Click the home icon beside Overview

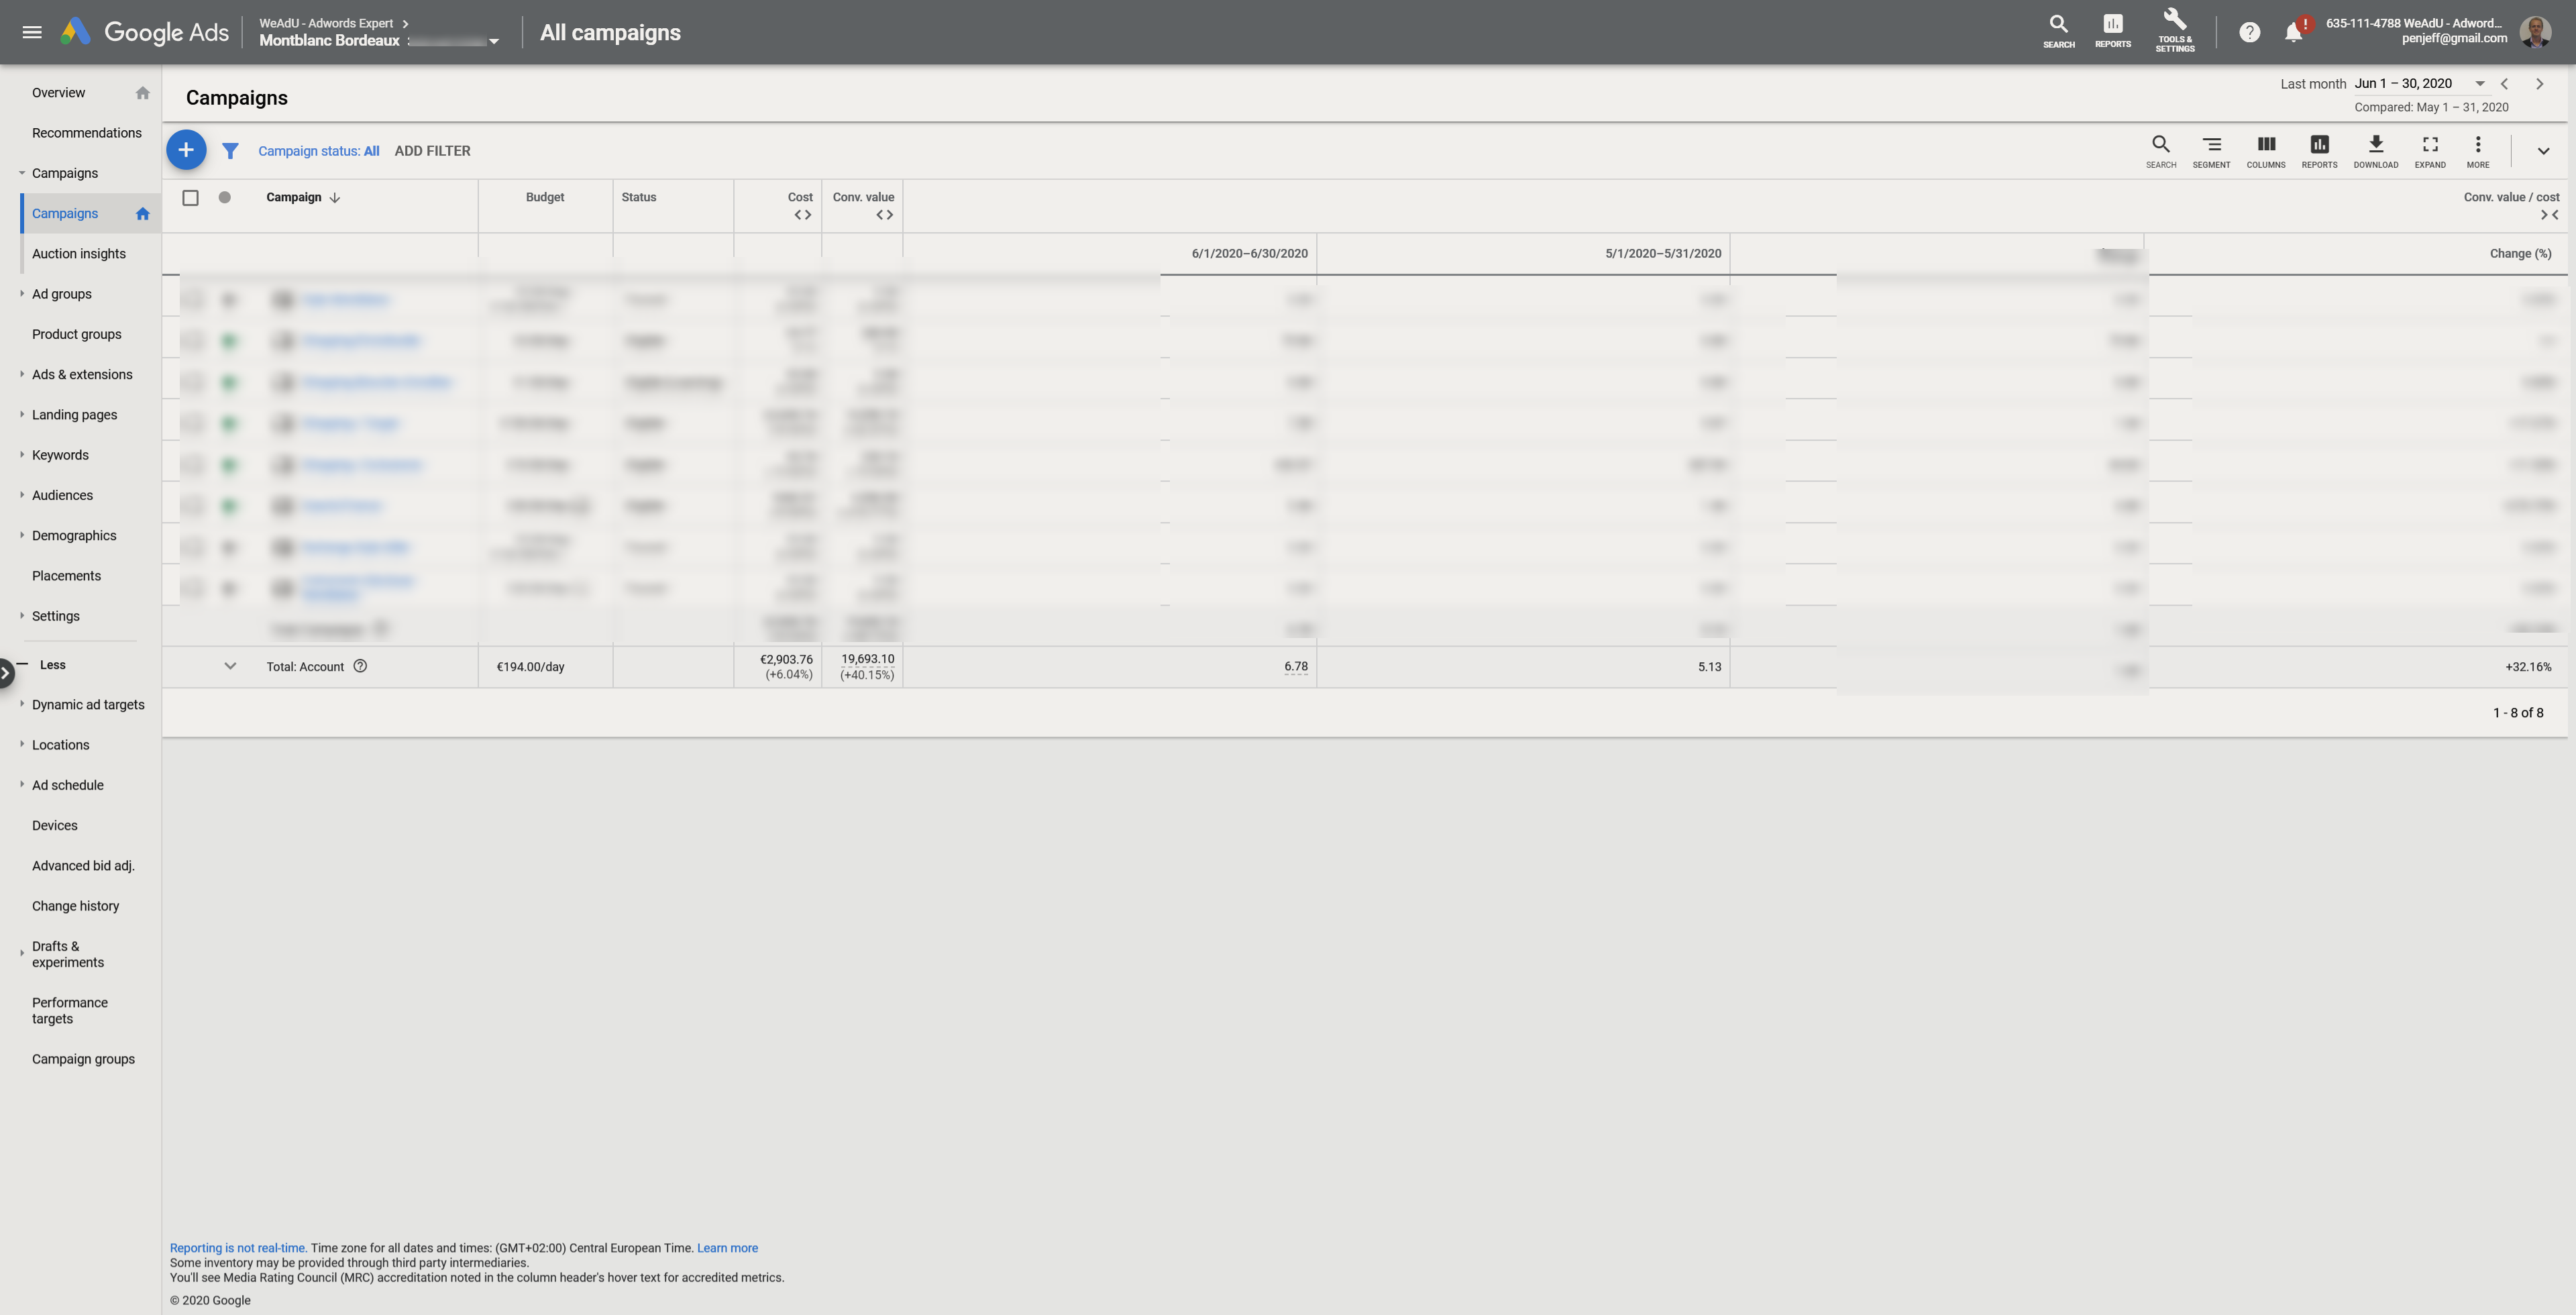click(x=142, y=93)
